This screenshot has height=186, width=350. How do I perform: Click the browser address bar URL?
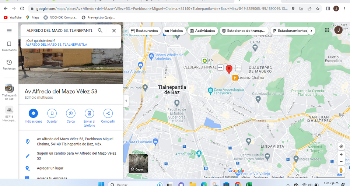(x=162, y=8)
